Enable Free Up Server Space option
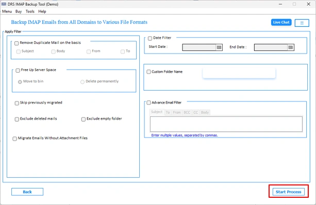 click(x=18, y=70)
